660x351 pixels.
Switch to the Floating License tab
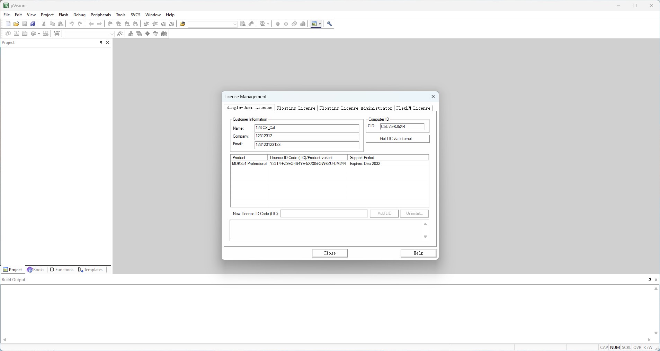click(x=296, y=108)
